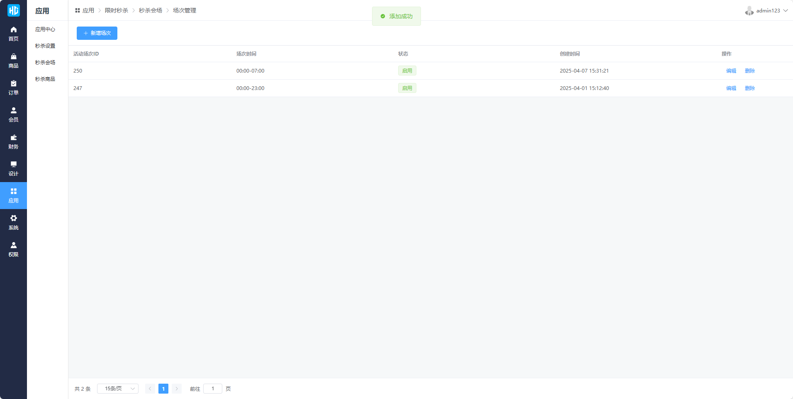Click the HD logo at top left
The width and height of the screenshot is (793, 399).
click(x=13, y=10)
